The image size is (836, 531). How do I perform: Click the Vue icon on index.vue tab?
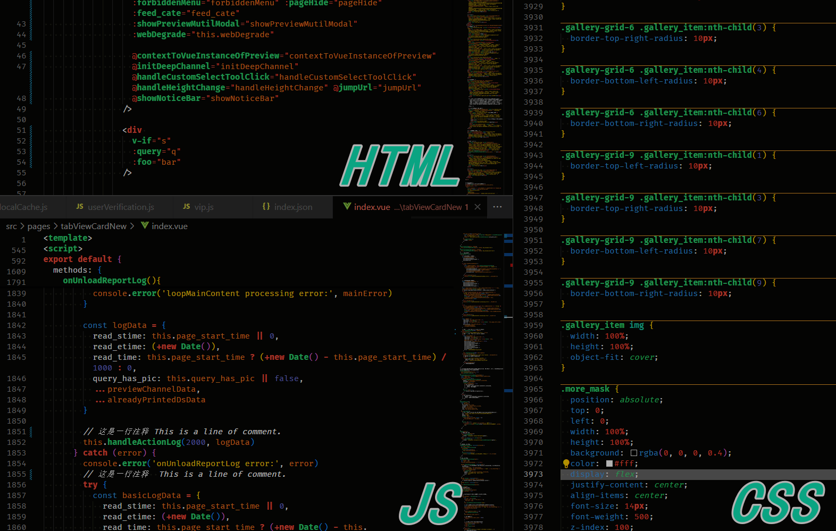click(x=347, y=206)
